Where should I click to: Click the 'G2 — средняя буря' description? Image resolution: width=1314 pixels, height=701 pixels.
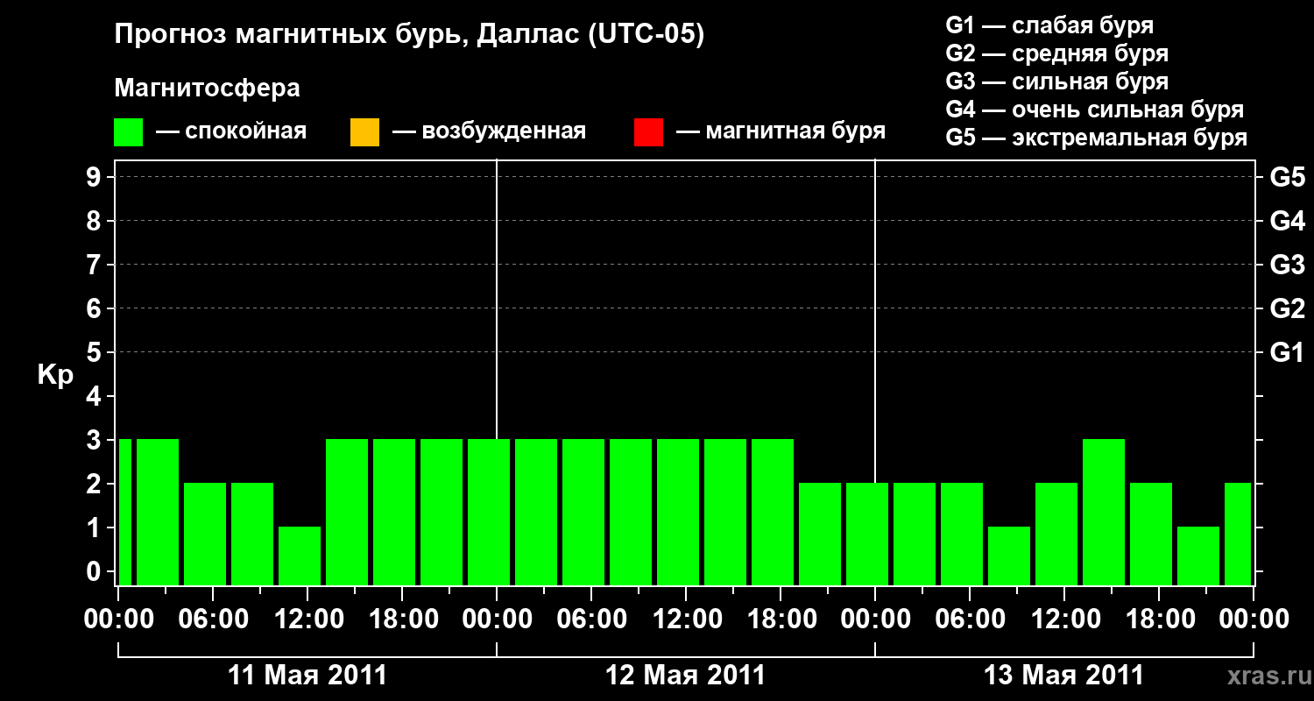click(x=1056, y=53)
